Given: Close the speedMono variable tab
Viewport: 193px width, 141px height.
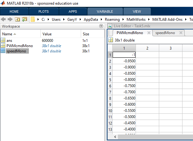Looking at the screenshot, I should [181, 33].
